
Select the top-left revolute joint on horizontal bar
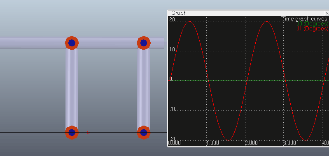pyautogui.click(x=72, y=43)
